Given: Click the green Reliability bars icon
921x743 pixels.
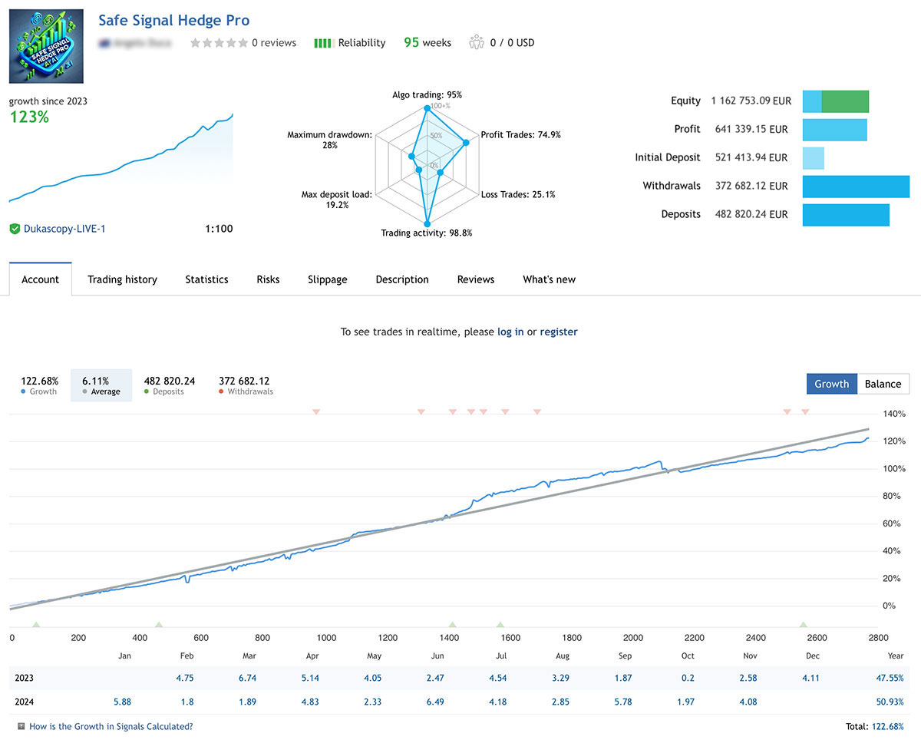Looking at the screenshot, I should (322, 43).
